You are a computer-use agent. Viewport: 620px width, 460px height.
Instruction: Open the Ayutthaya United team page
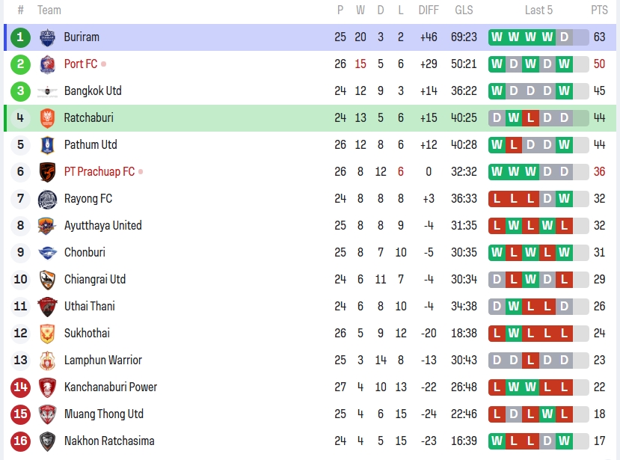pyautogui.click(x=102, y=226)
